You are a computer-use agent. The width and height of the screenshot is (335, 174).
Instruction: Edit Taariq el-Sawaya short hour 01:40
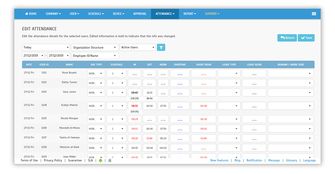204,138
